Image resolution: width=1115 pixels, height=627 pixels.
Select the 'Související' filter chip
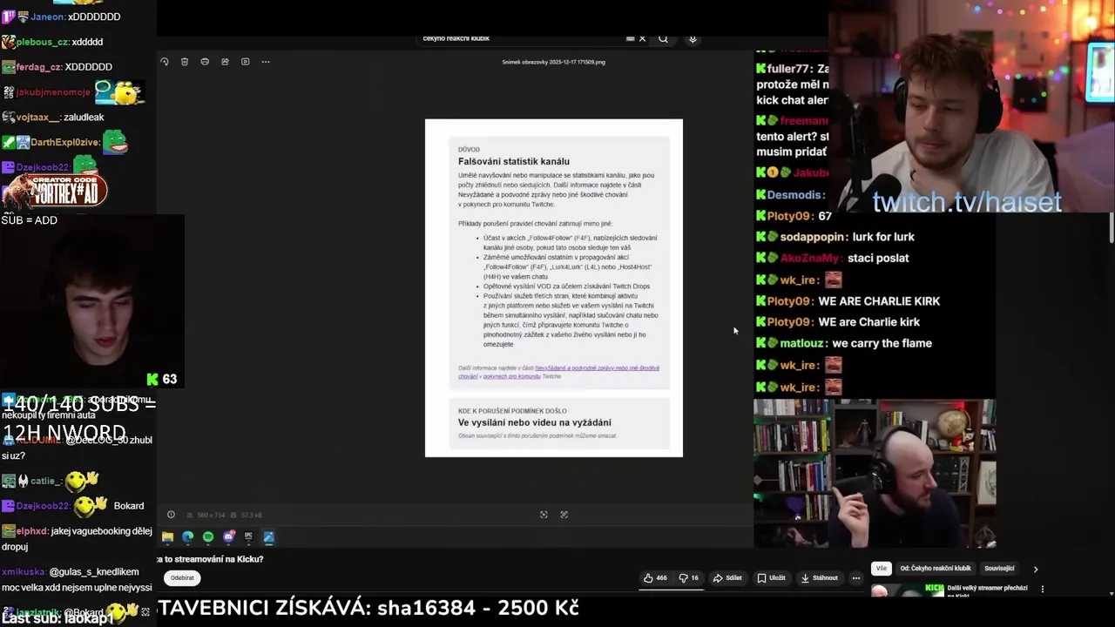(999, 569)
